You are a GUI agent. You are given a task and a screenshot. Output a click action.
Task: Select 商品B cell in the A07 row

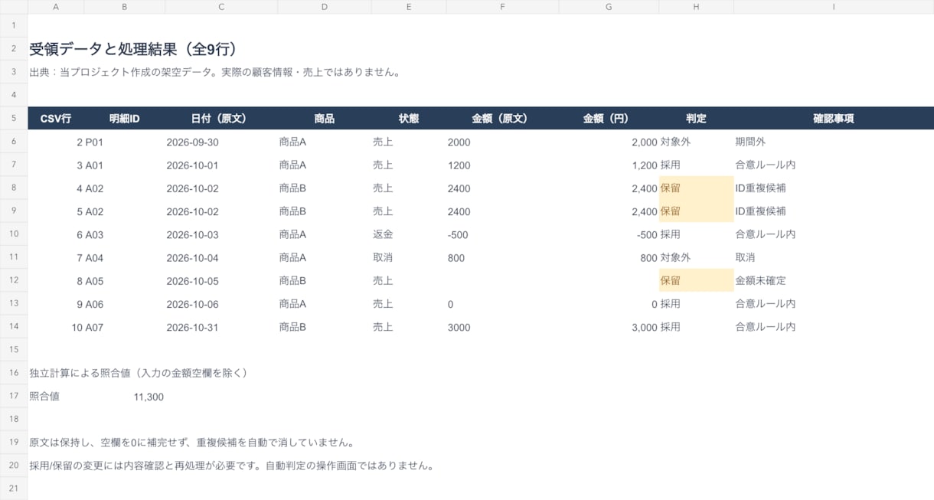(x=325, y=328)
